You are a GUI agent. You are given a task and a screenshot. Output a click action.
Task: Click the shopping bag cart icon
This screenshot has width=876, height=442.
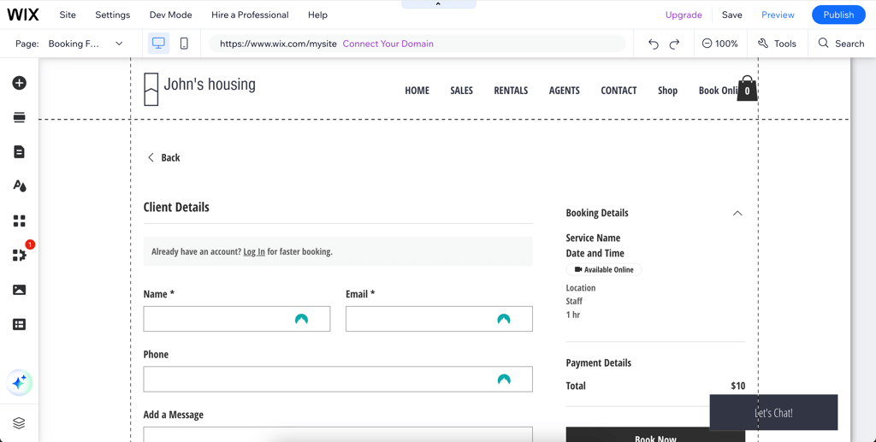(747, 88)
